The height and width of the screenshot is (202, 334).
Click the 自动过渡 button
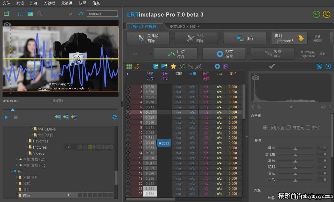coord(176,54)
